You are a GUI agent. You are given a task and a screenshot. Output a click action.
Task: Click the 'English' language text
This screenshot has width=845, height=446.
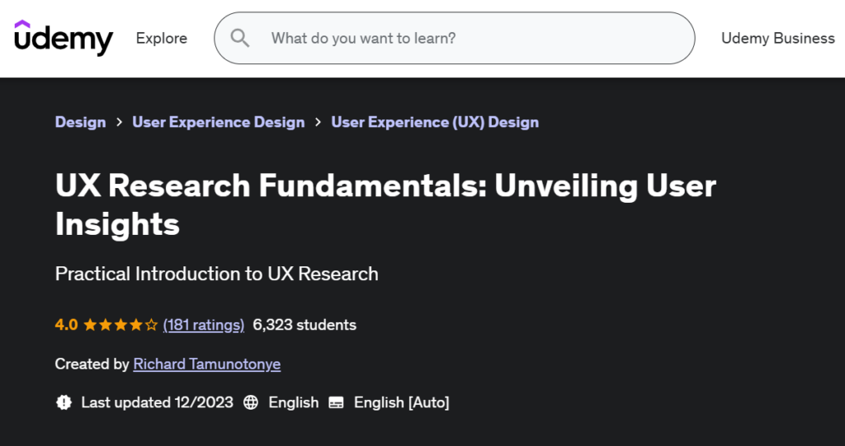(294, 402)
